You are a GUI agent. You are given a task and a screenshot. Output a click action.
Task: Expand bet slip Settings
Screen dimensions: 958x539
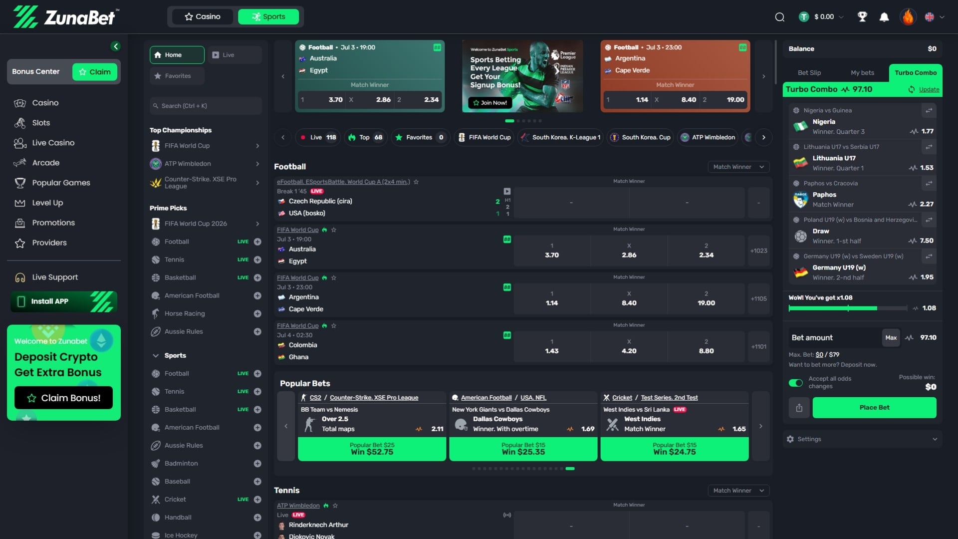point(862,439)
